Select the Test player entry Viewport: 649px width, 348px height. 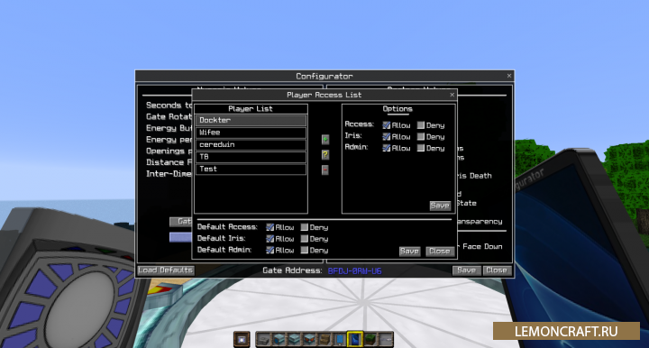[251, 169]
